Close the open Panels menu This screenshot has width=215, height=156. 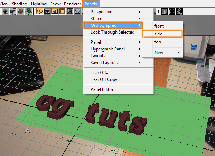(x=91, y=4)
